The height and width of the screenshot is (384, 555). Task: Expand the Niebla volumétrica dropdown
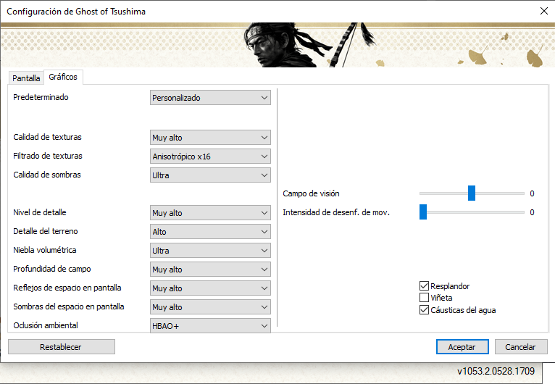(x=210, y=250)
